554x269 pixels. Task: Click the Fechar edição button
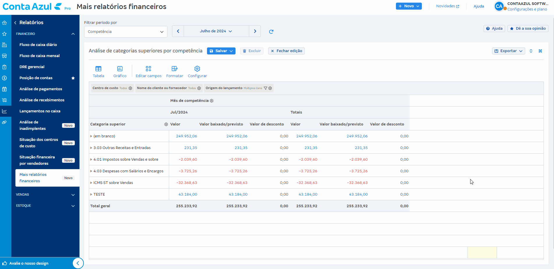[286, 51]
